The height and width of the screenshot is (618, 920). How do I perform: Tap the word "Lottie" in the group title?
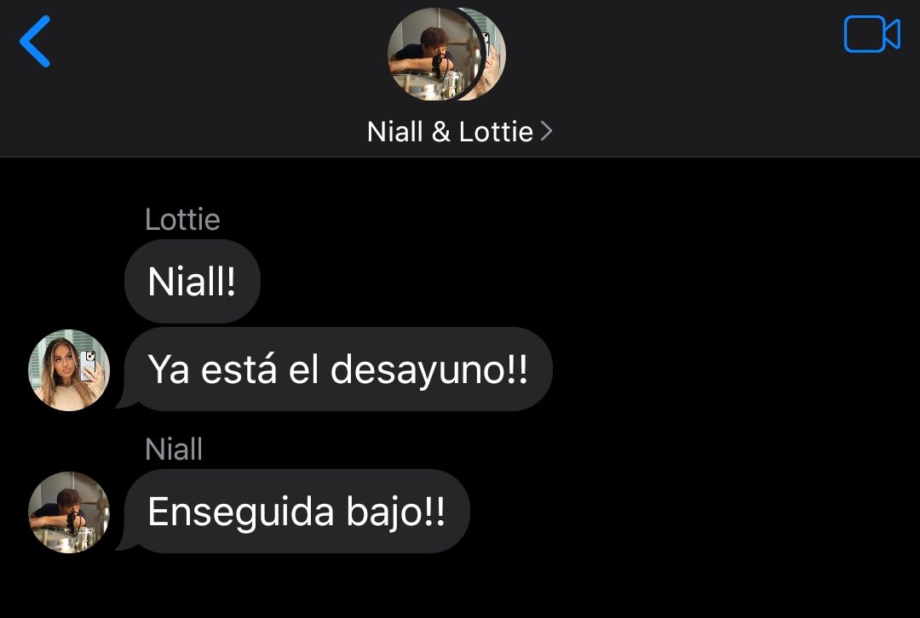pos(496,131)
